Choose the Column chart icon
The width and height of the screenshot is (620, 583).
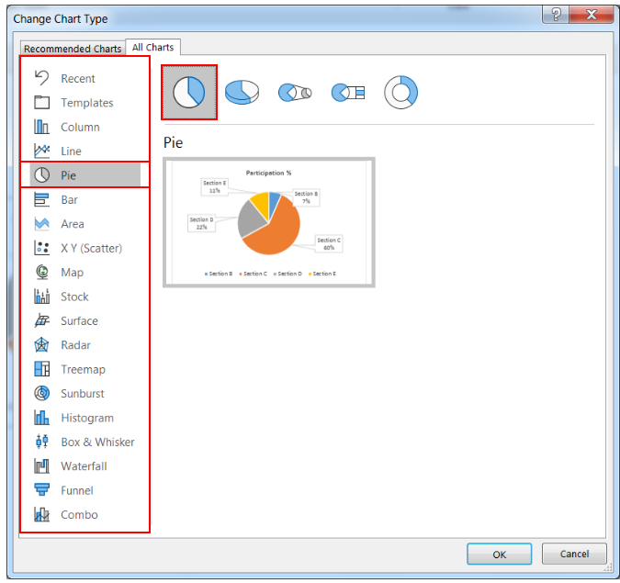click(x=41, y=127)
